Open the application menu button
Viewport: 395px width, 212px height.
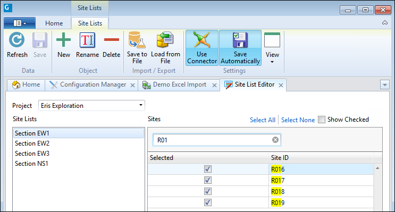click(x=20, y=23)
